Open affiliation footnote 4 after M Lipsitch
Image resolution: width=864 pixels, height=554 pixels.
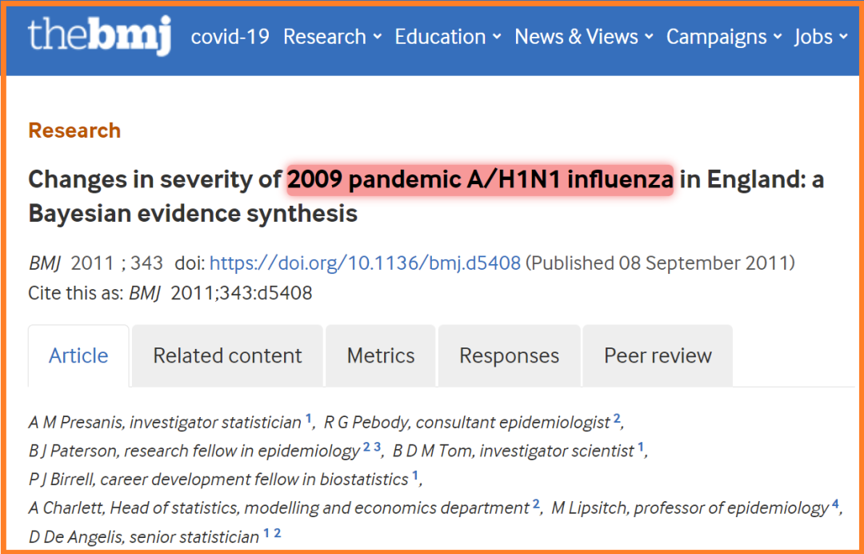click(834, 504)
